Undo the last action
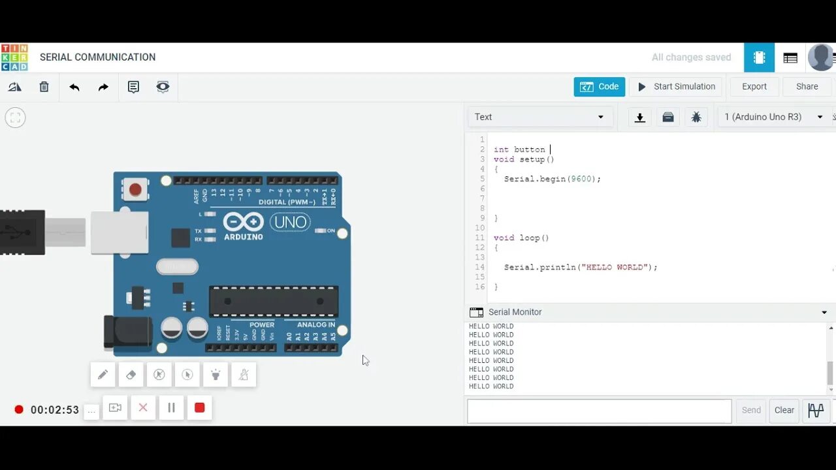The width and height of the screenshot is (836, 470). click(74, 87)
